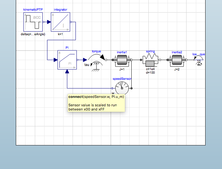Click the inertia2 component
222x169 pixels.
tap(177, 61)
